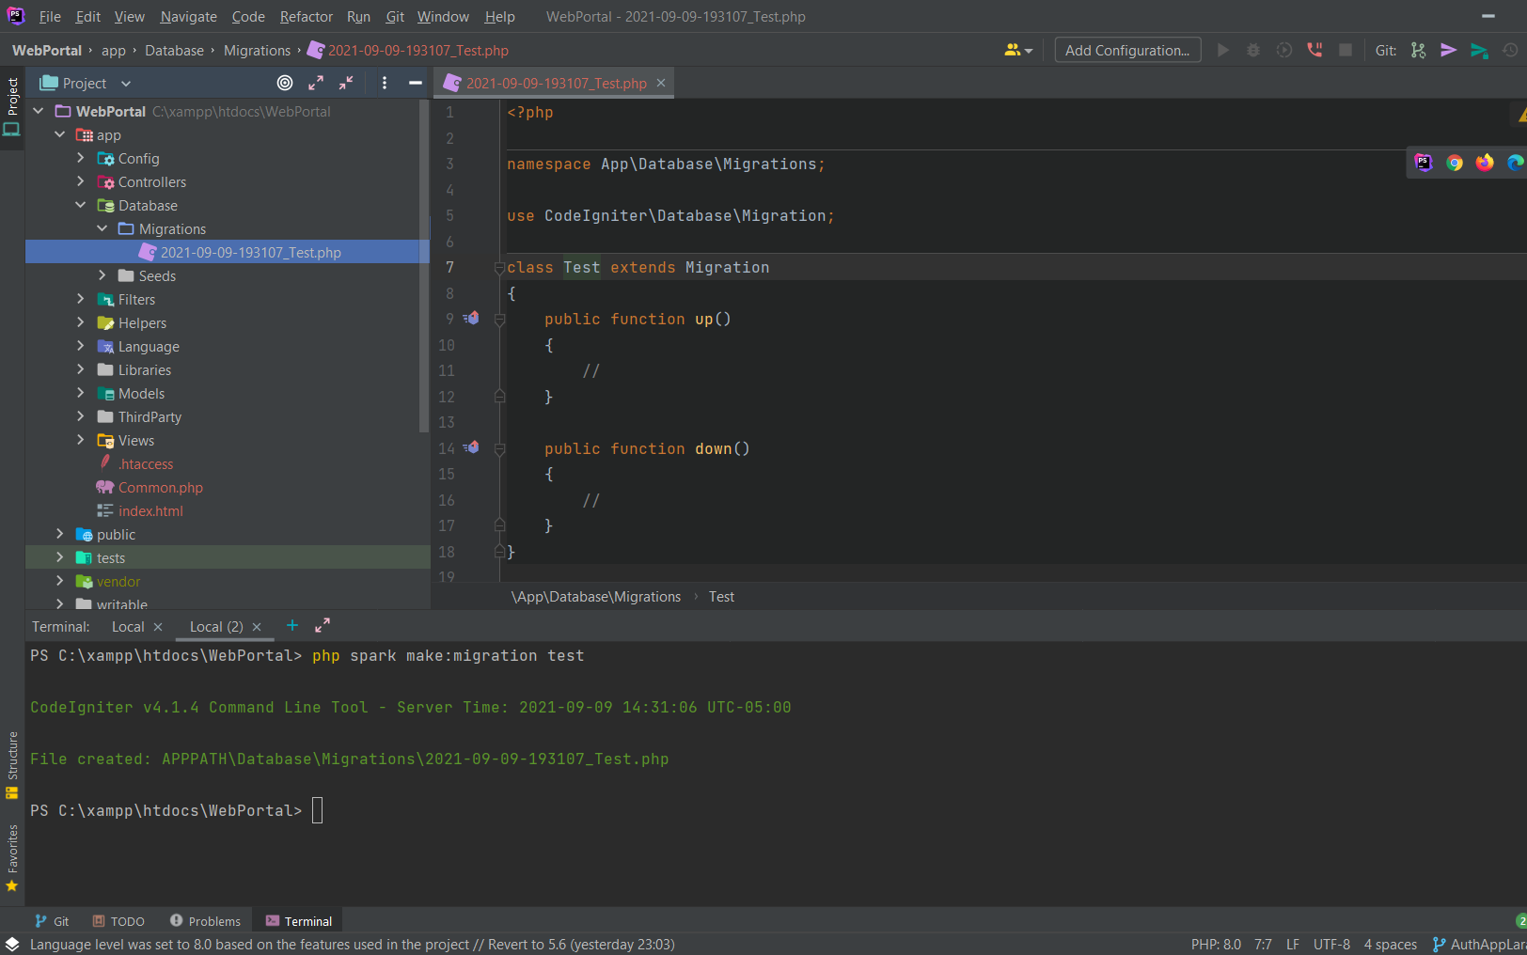The image size is (1527, 955).
Task: Click PHP: 8.0 language level in status bar
Action: coord(1216,944)
